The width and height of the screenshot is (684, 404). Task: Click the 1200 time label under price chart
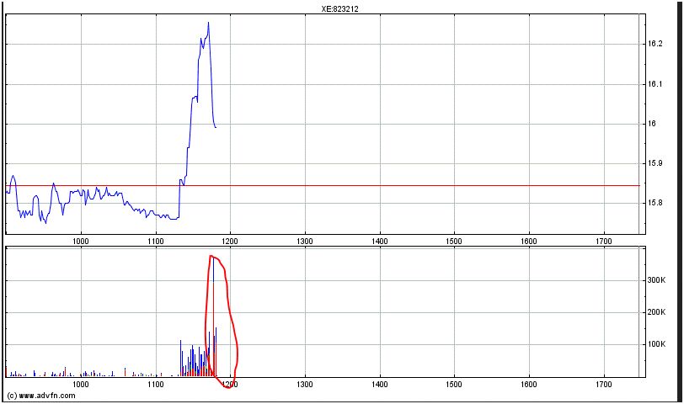230,241
